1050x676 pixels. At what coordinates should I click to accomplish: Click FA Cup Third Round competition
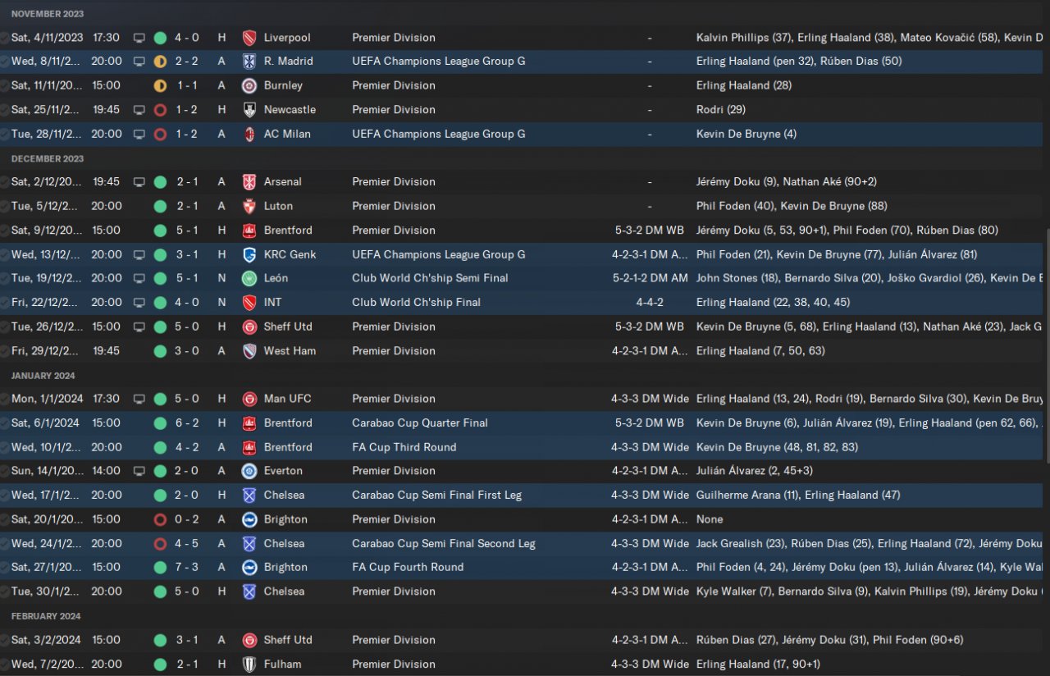tap(404, 447)
